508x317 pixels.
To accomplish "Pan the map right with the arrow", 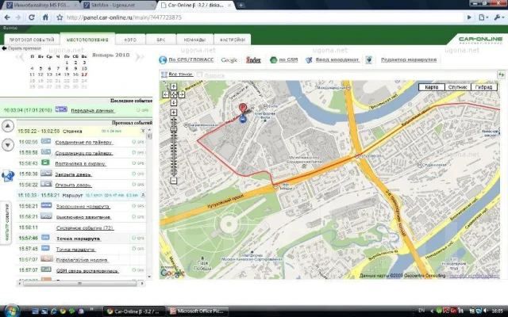I will point(182,94).
